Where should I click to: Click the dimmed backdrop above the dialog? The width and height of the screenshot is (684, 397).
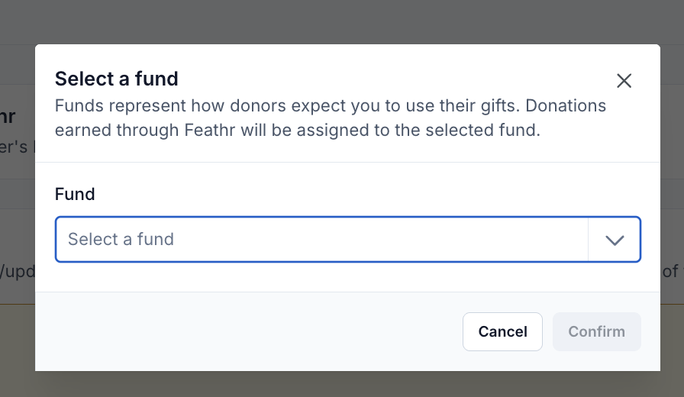point(342,21)
